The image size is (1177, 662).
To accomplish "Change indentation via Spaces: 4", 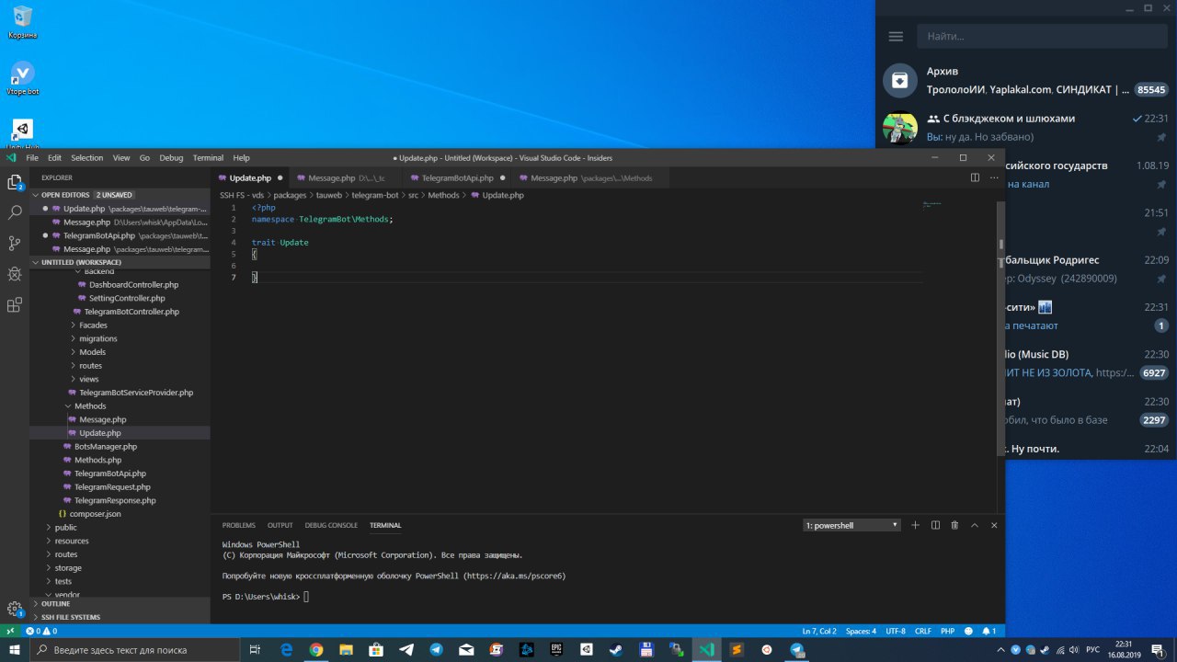I will click(861, 632).
